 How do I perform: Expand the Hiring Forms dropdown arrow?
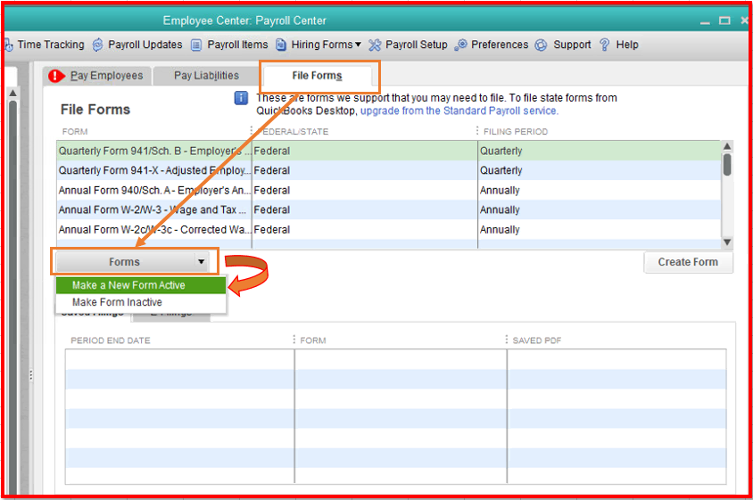click(358, 45)
